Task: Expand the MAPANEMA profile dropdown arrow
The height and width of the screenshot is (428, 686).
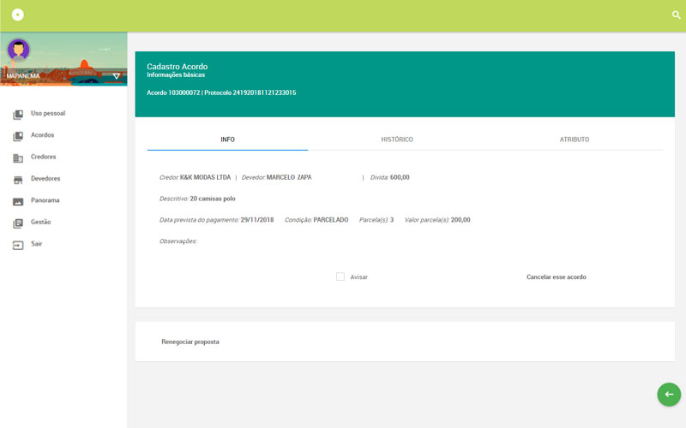Action: [x=117, y=76]
